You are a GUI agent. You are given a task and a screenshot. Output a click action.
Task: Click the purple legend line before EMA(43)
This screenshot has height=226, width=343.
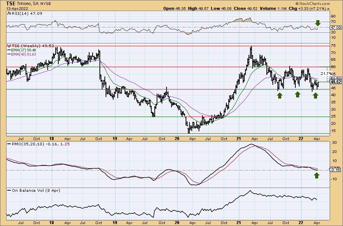click(9, 54)
